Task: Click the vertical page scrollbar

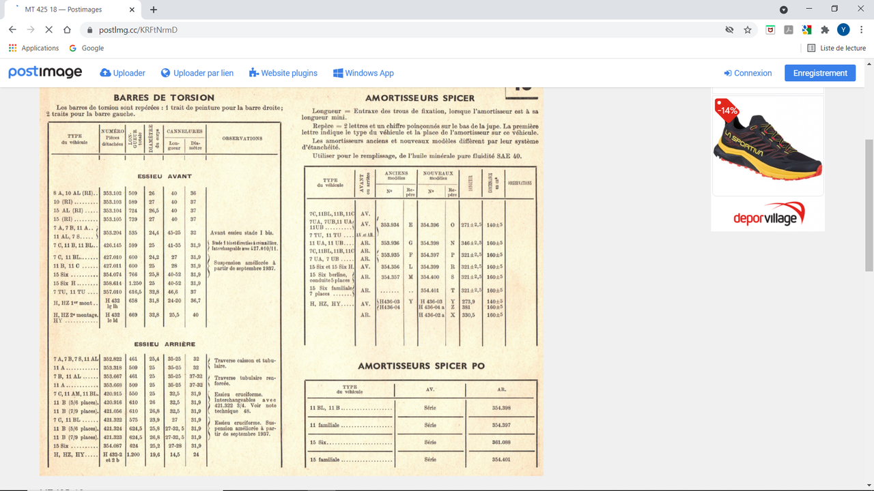Action: pos(869,205)
